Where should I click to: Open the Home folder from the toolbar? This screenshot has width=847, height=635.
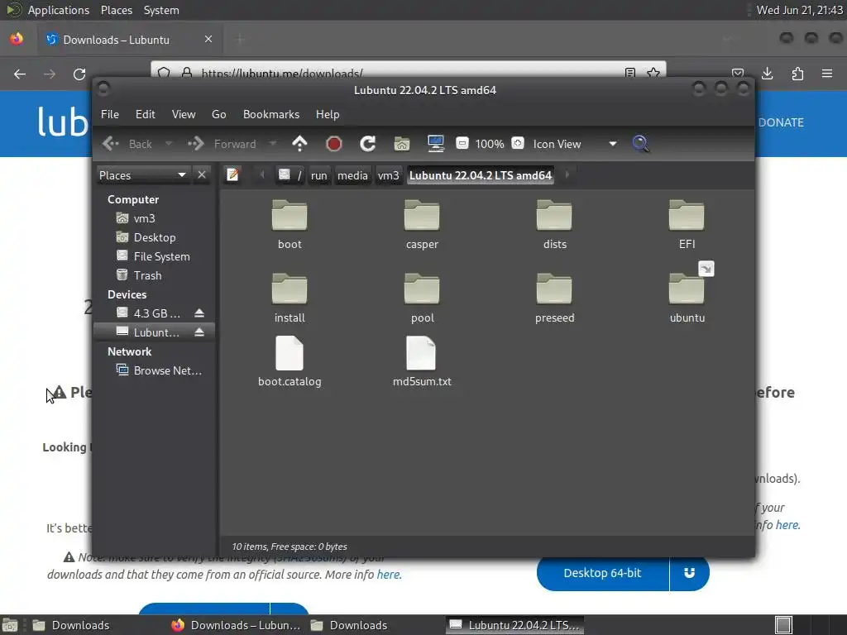[402, 144]
